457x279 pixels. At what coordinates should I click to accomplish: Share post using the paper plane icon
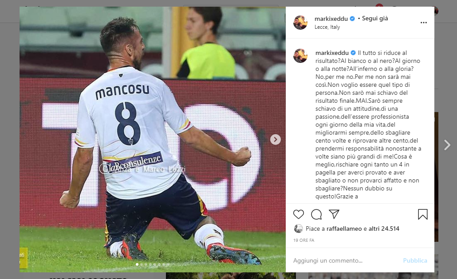coord(334,214)
